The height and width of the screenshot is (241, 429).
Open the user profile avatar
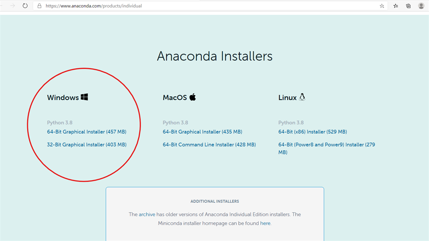coord(421,6)
